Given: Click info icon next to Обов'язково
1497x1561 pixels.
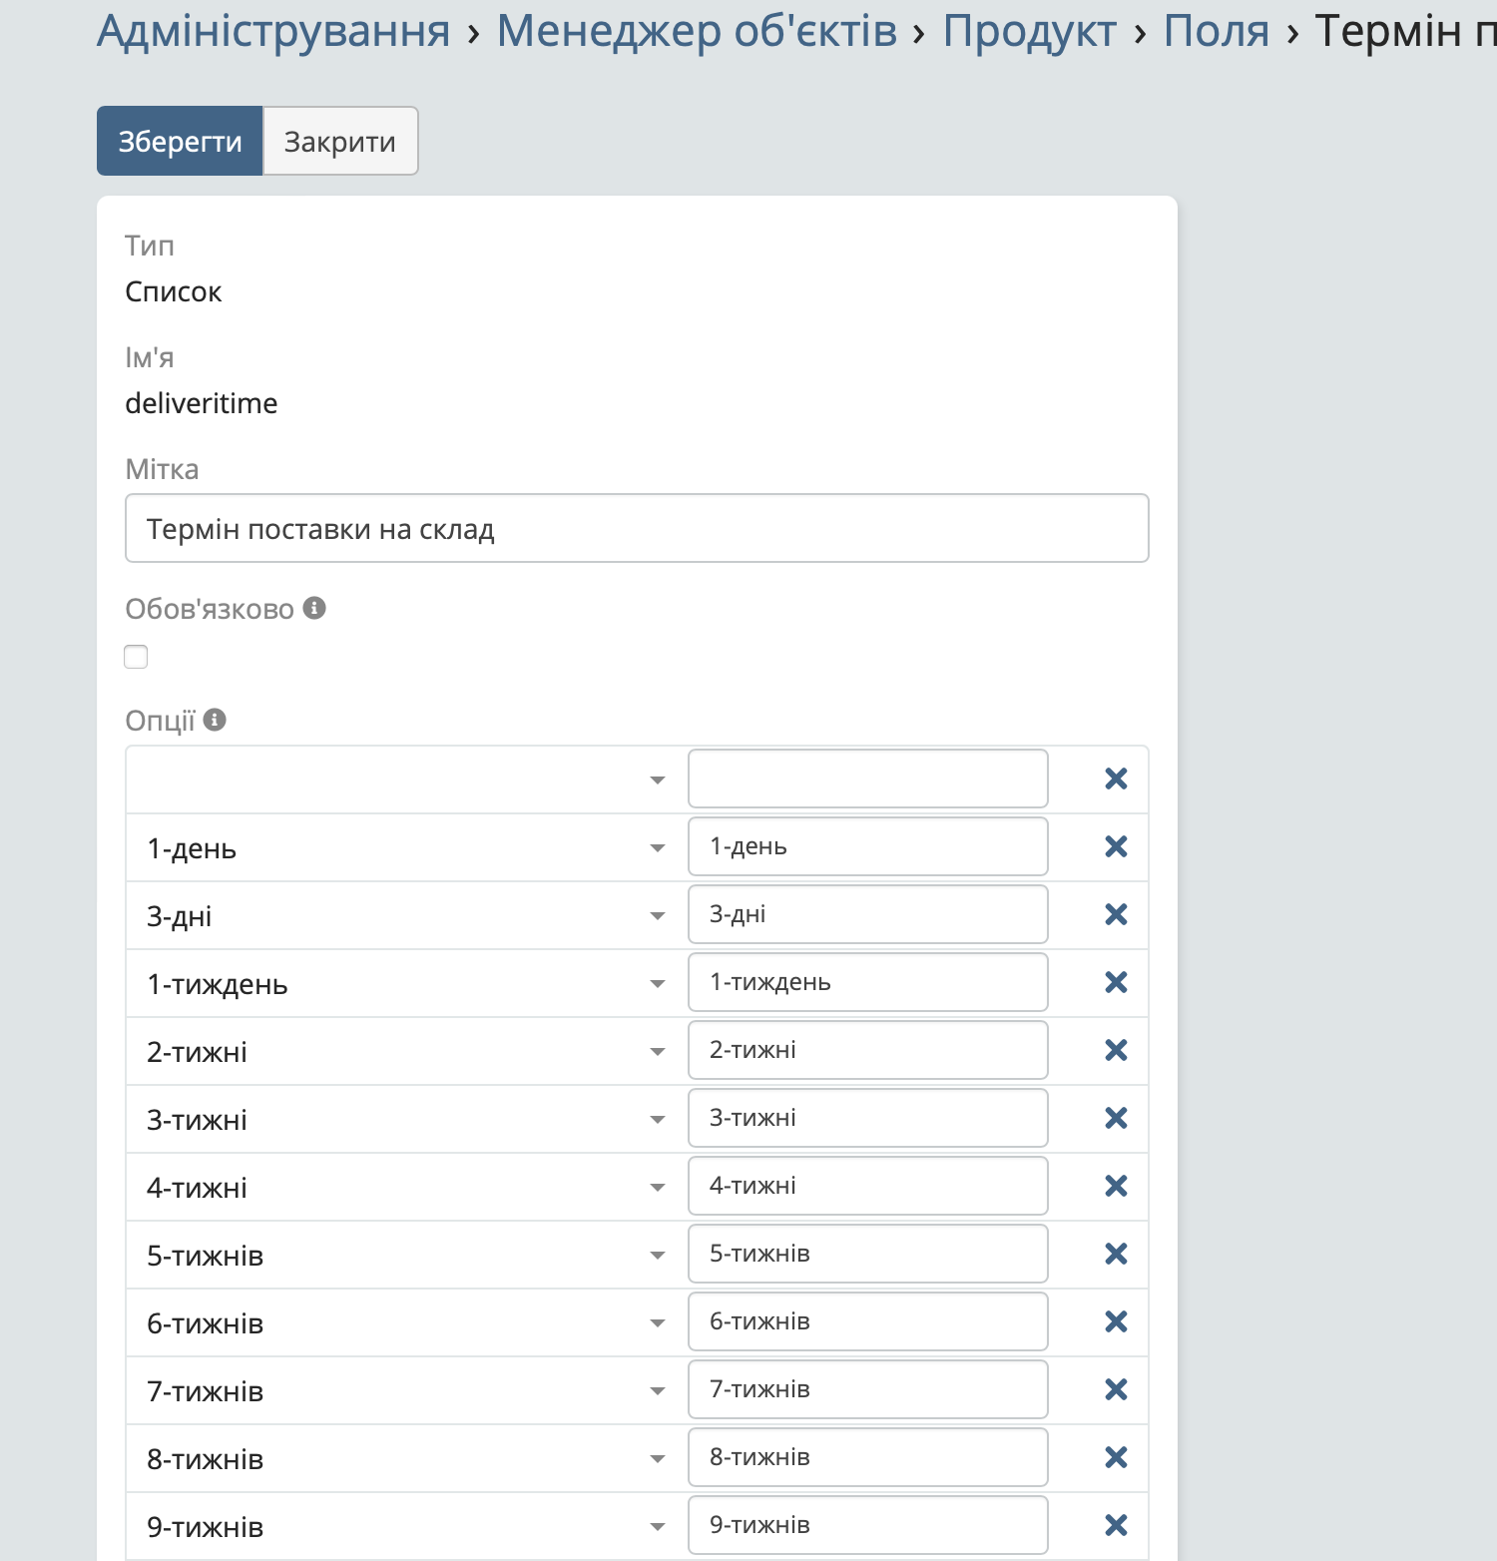Looking at the screenshot, I should (314, 608).
